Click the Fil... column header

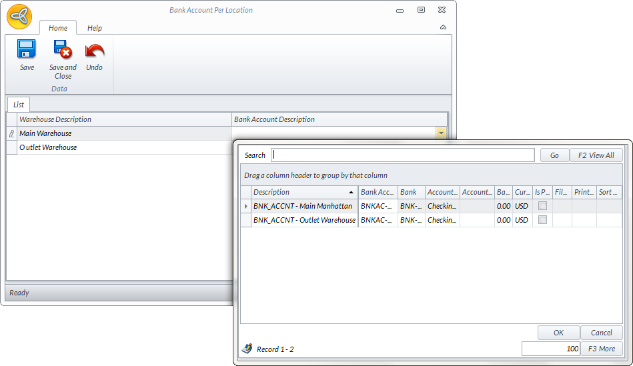point(562,192)
